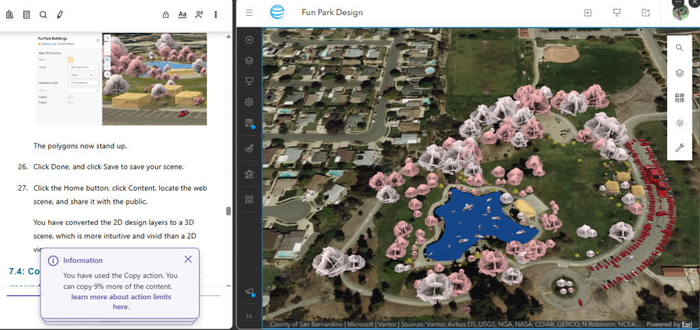
Task: Open the map Search tool
Action: tap(679, 48)
